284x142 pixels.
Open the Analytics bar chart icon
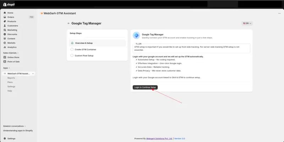[x=5, y=47]
